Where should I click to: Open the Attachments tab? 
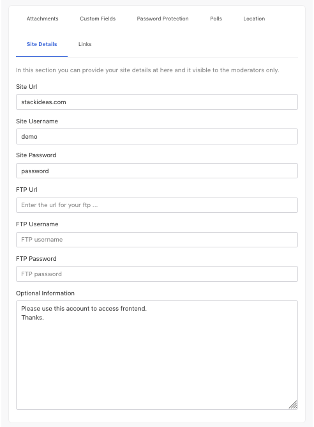(42, 19)
